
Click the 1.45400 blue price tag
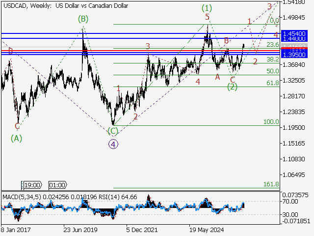pos(294,33)
